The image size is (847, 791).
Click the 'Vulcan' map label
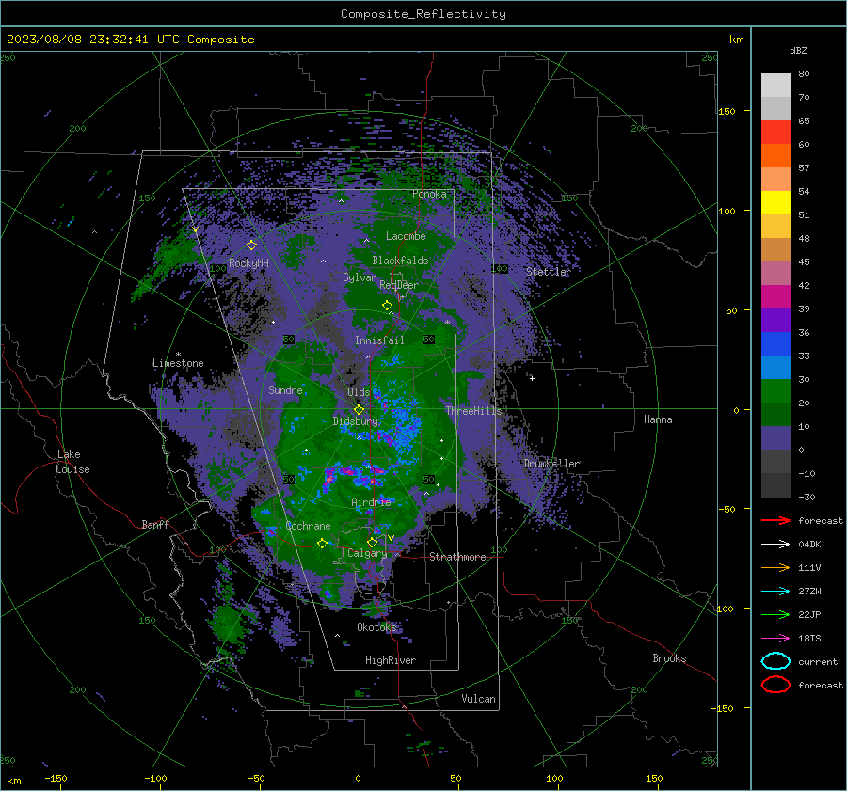pyautogui.click(x=479, y=699)
